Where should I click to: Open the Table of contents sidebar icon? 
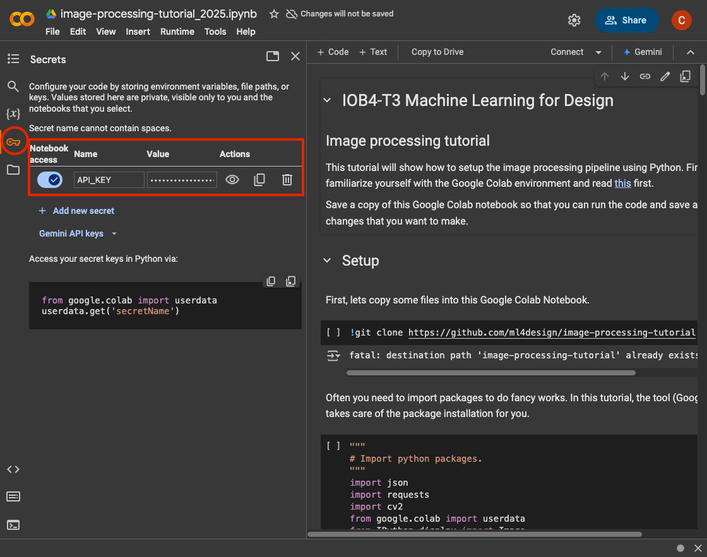[13, 59]
